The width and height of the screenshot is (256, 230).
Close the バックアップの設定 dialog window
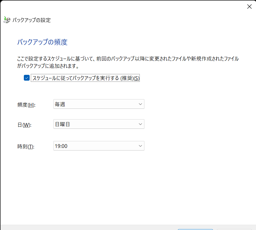coord(249,7)
